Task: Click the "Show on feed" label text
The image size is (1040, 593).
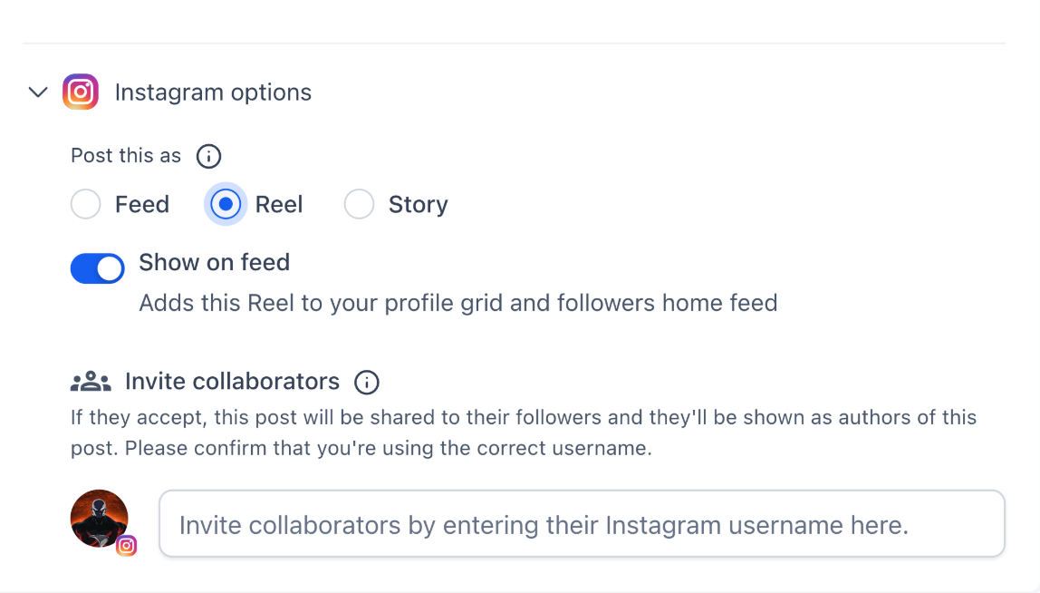Action: (214, 263)
